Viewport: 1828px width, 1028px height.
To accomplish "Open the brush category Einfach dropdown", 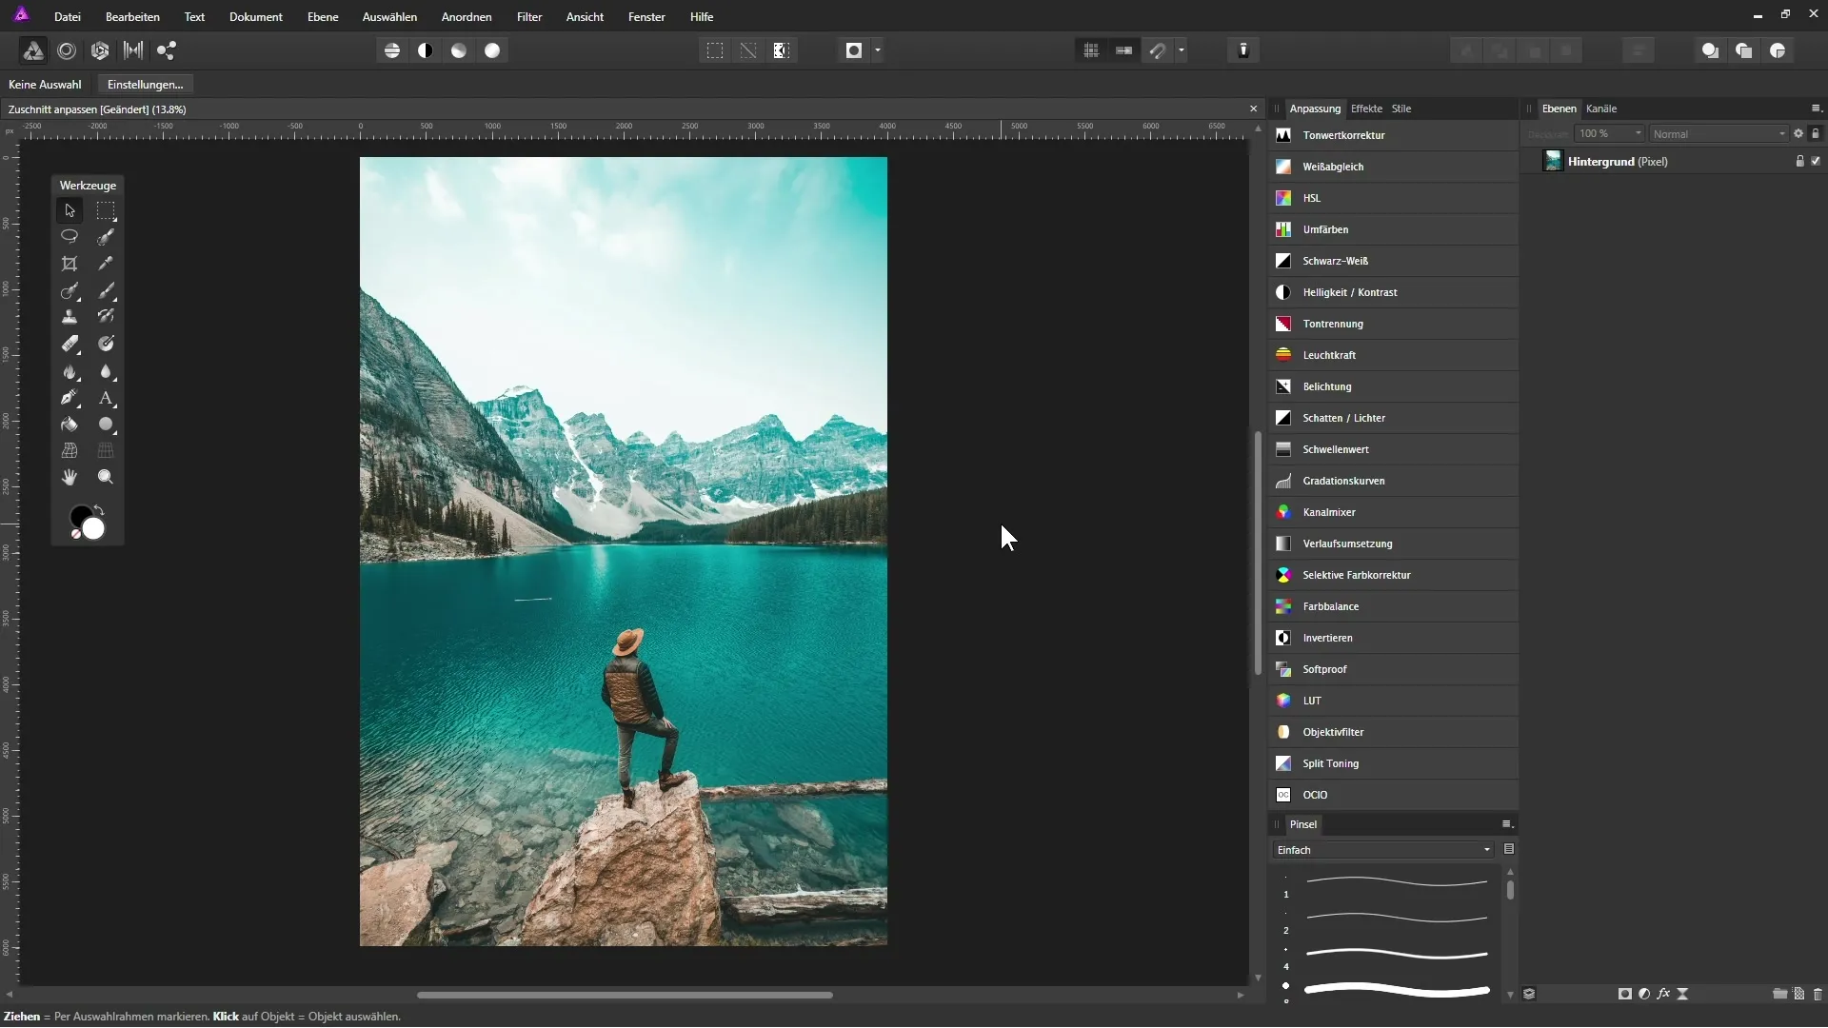I will [1383, 850].
